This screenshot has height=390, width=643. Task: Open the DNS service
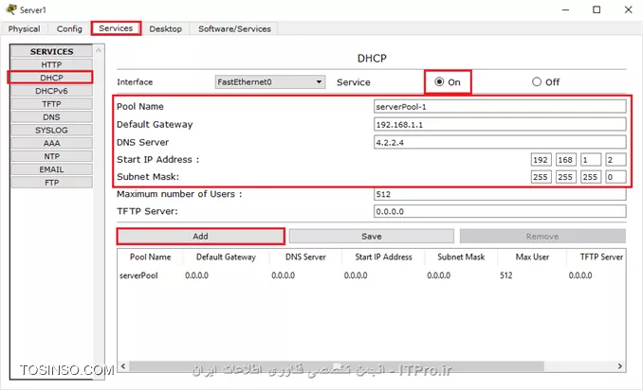coord(51,117)
